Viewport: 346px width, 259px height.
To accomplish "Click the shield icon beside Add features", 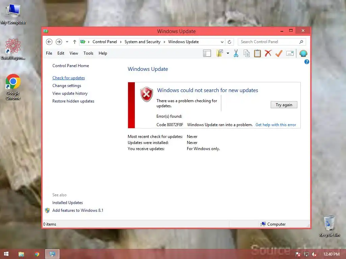I will [47, 210].
